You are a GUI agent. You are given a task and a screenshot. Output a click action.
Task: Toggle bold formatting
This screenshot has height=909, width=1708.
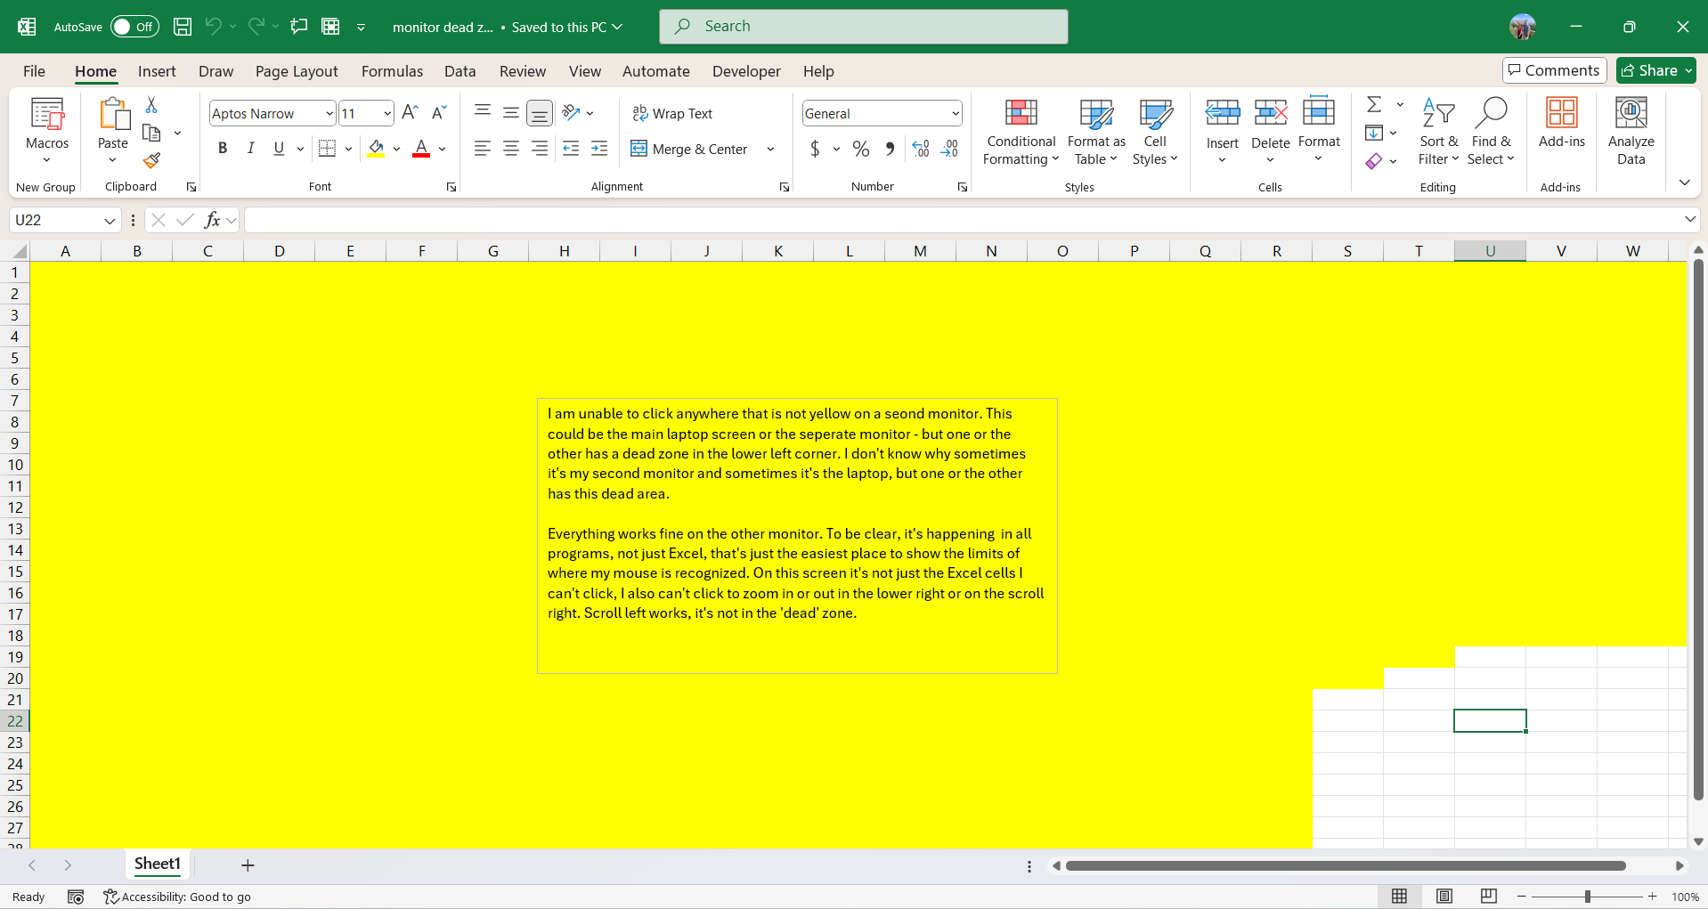223,149
